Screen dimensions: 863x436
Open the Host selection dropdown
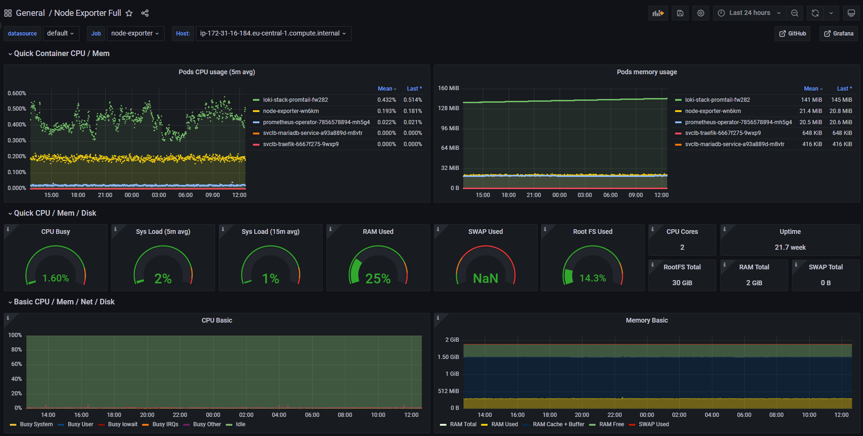tap(273, 34)
